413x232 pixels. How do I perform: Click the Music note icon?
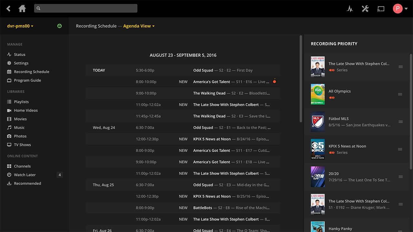tap(9, 128)
